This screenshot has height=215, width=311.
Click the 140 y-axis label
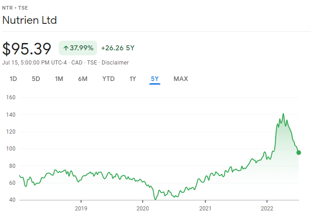click(x=11, y=114)
